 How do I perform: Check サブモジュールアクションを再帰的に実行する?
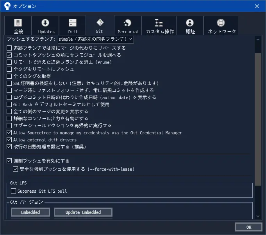[x=9, y=126]
